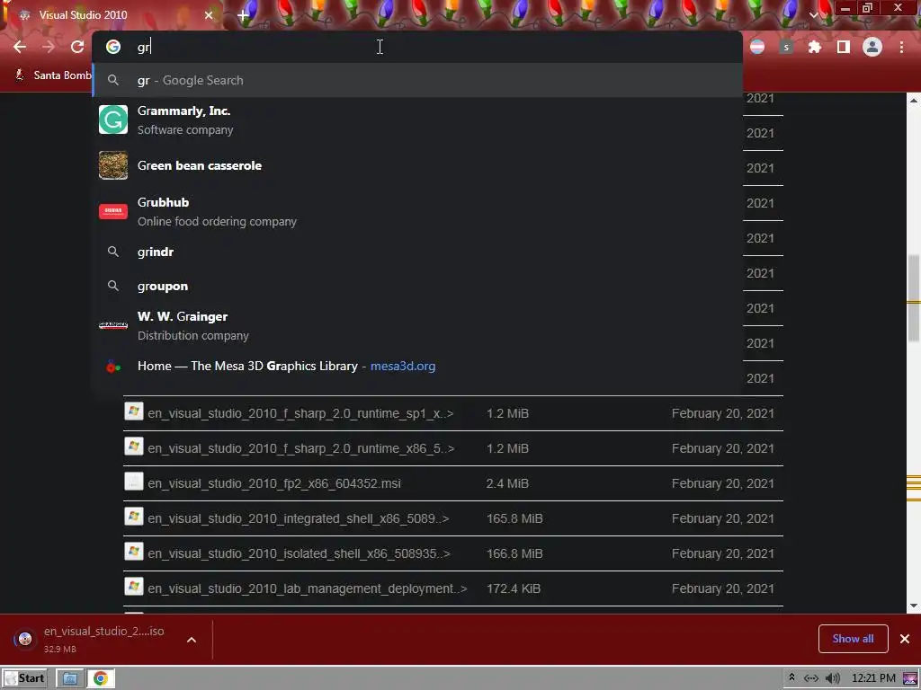Select the groupon search suggestion
Screen dimensions: 921x690
[x=417, y=287]
